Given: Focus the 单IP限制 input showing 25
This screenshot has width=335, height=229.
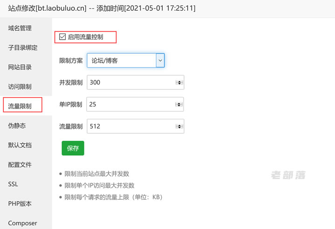Looking at the screenshot, I should pos(135,104).
